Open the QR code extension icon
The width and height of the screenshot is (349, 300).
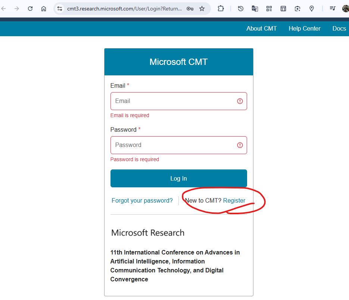(269, 9)
